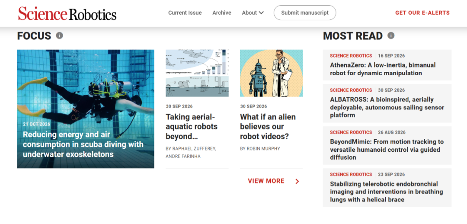Click SCIENCE ROBOTICS label above ALBATROSS

click(x=351, y=90)
